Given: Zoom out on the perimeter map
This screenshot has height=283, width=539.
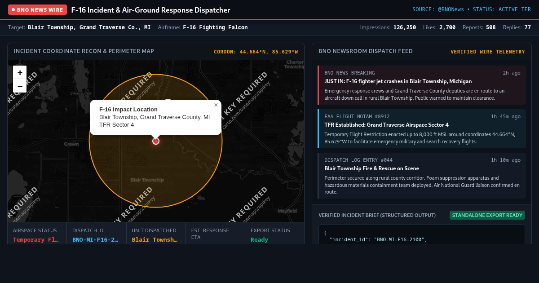Looking at the screenshot, I should (20, 86).
